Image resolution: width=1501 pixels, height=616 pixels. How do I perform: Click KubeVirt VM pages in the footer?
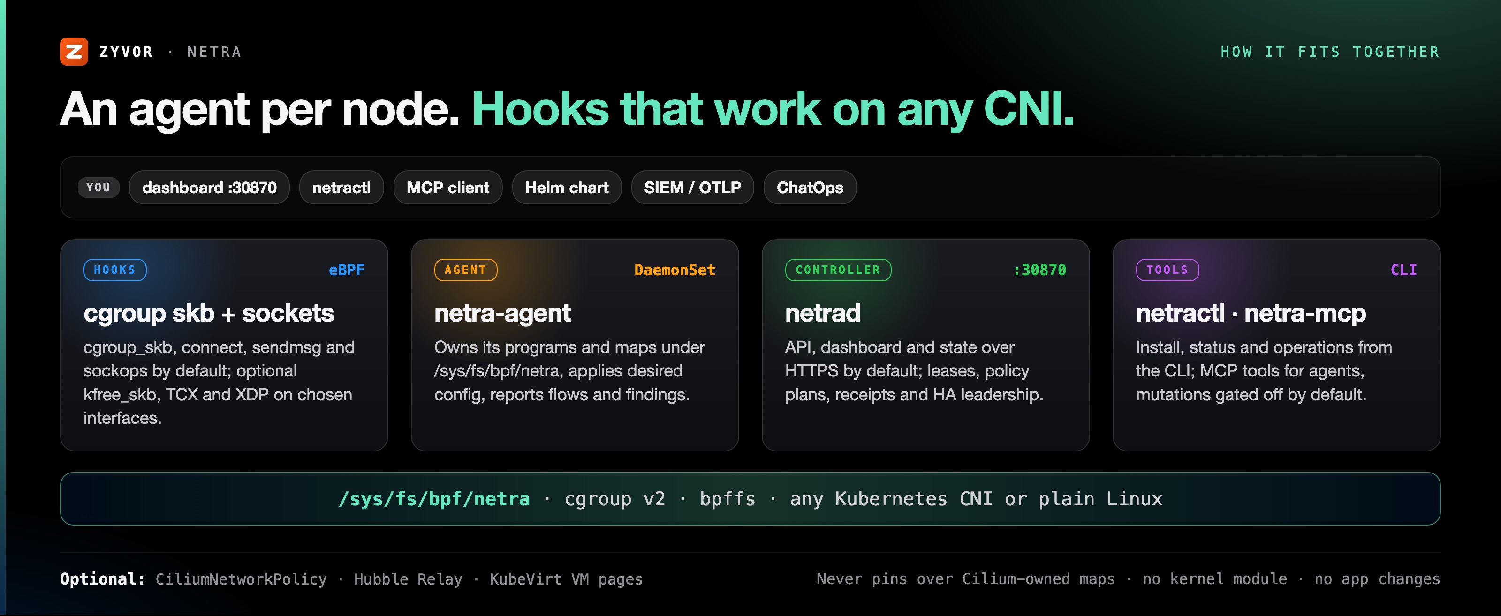pos(566,579)
